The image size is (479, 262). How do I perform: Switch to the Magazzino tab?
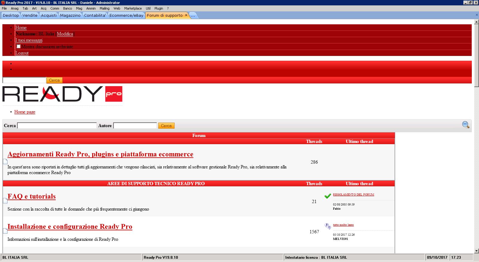tap(70, 15)
